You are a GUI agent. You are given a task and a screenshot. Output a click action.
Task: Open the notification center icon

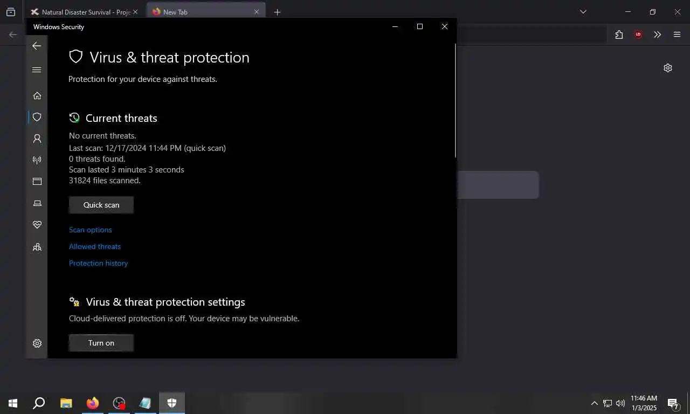pyautogui.click(x=673, y=403)
